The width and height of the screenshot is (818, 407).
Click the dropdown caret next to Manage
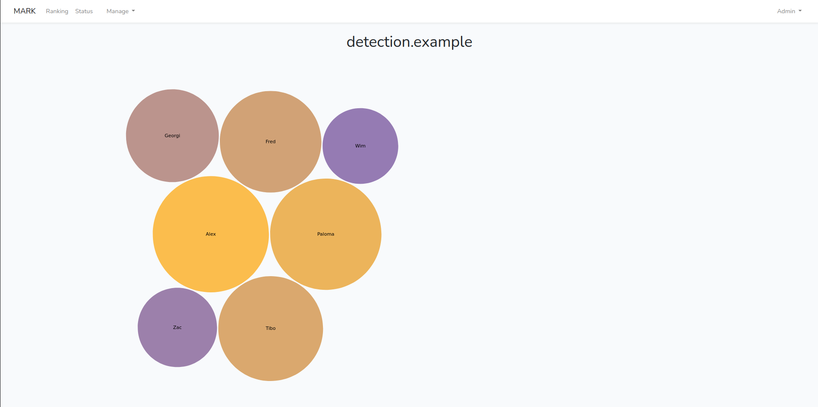133,11
